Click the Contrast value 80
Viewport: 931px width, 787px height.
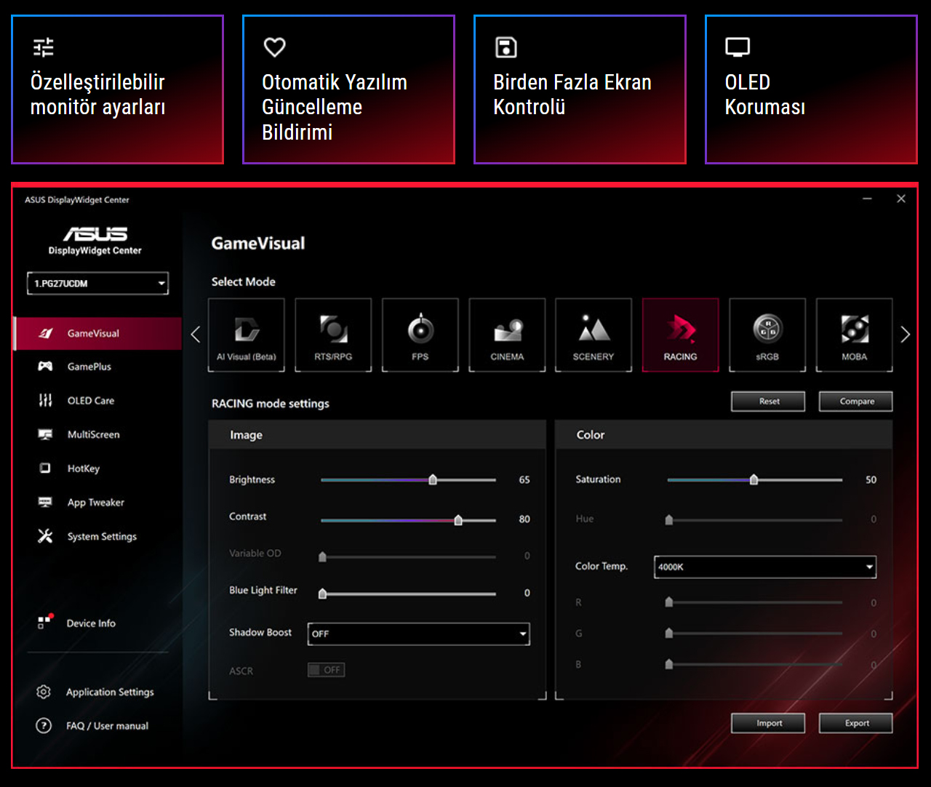pos(524,519)
